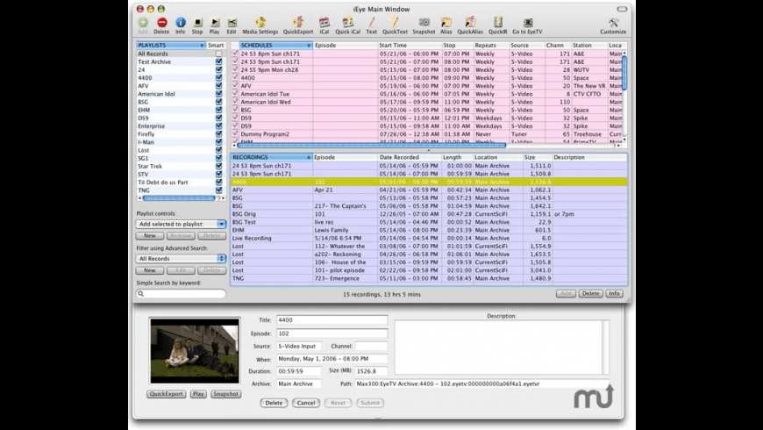The width and height of the screenshot is (763, 430).
Task: Click the playlists horizontal scrollbar
Action: tap(181, 198)
